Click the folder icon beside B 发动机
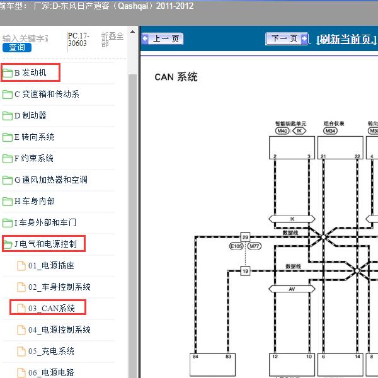378x378 pixels. click(x=8, y=73)
